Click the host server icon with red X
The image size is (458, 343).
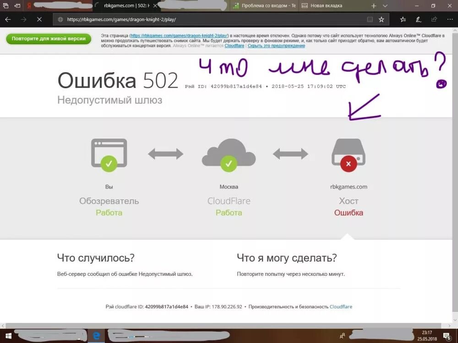pyautogui.click(x=349, y=155)
